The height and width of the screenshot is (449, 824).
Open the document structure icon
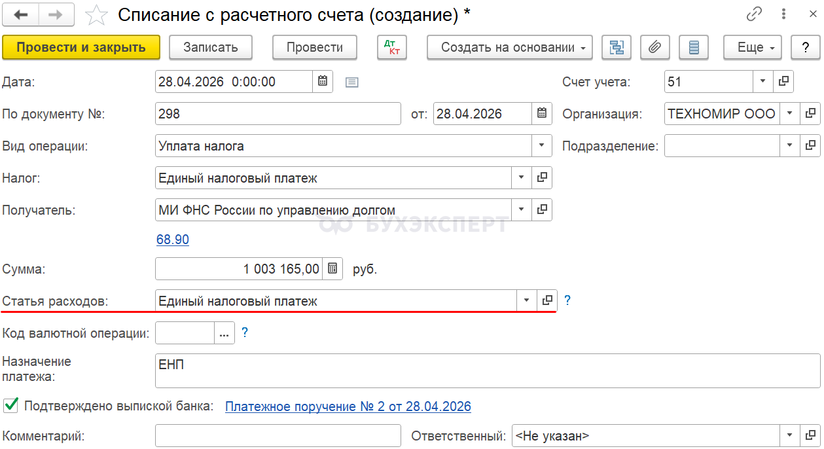pos(616,48)
